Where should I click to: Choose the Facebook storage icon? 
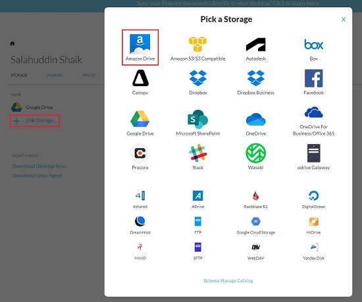(x=313, y=78)
